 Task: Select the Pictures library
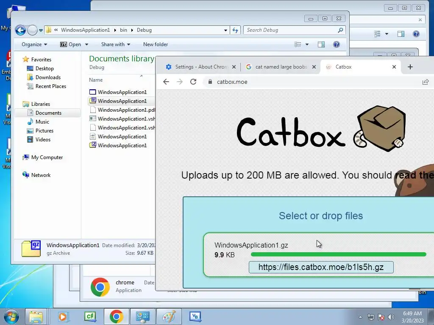coord(44,130)
